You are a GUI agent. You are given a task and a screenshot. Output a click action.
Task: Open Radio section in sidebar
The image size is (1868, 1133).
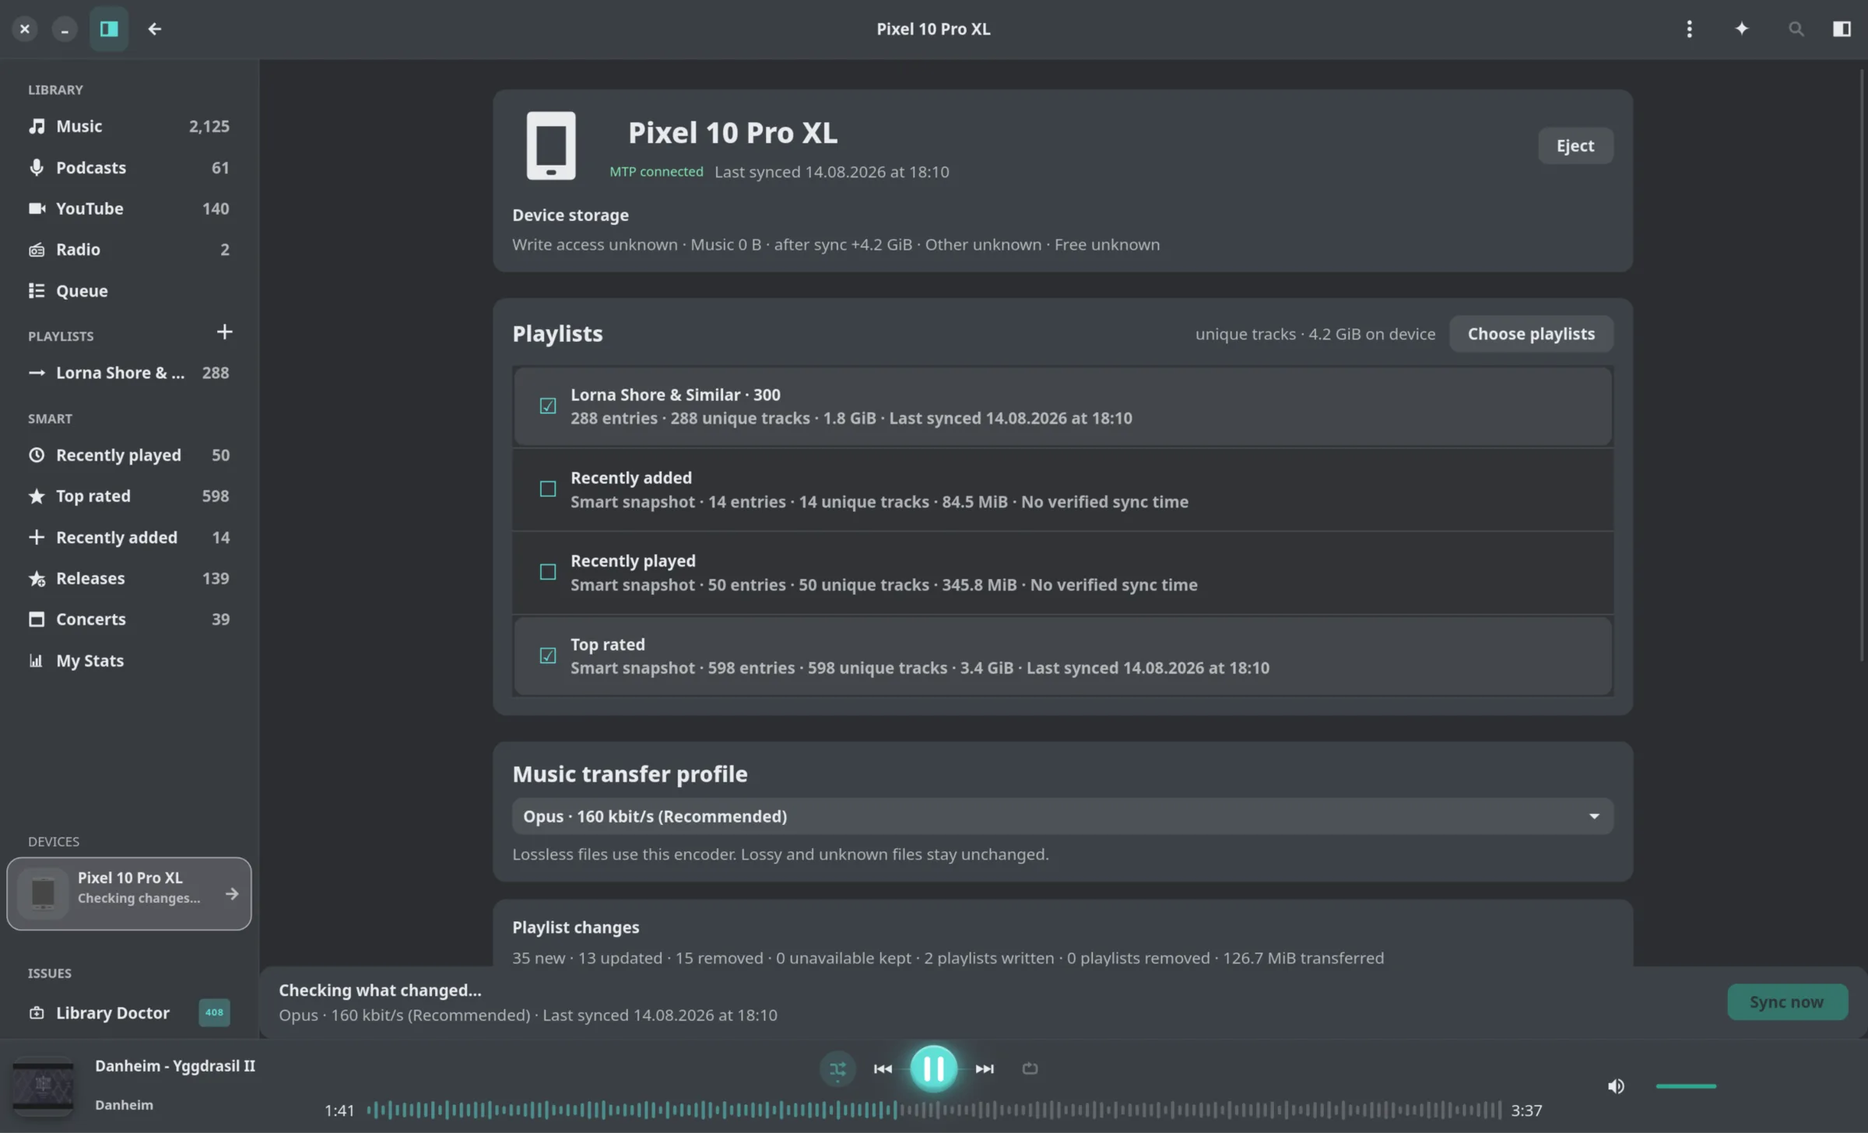(129, 250)
